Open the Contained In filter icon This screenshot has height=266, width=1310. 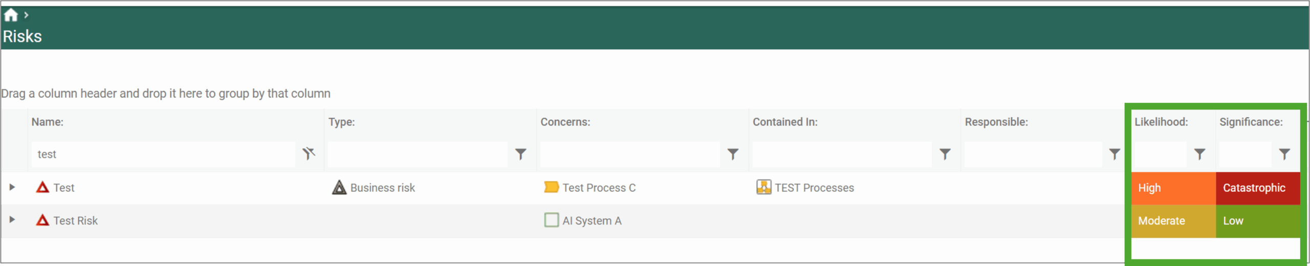coord(945,154)
